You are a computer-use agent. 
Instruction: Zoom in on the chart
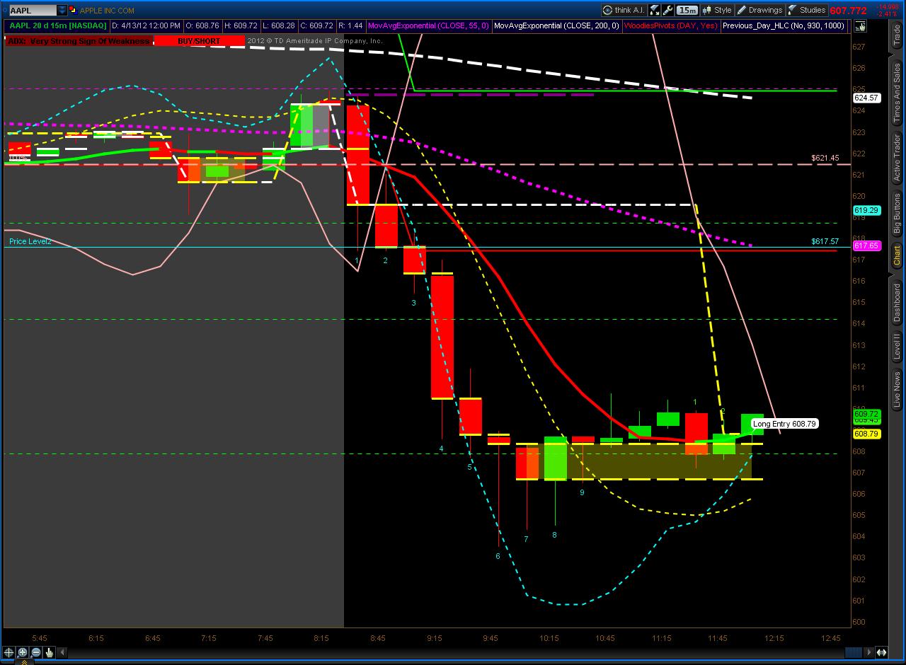tap(23, 652)
